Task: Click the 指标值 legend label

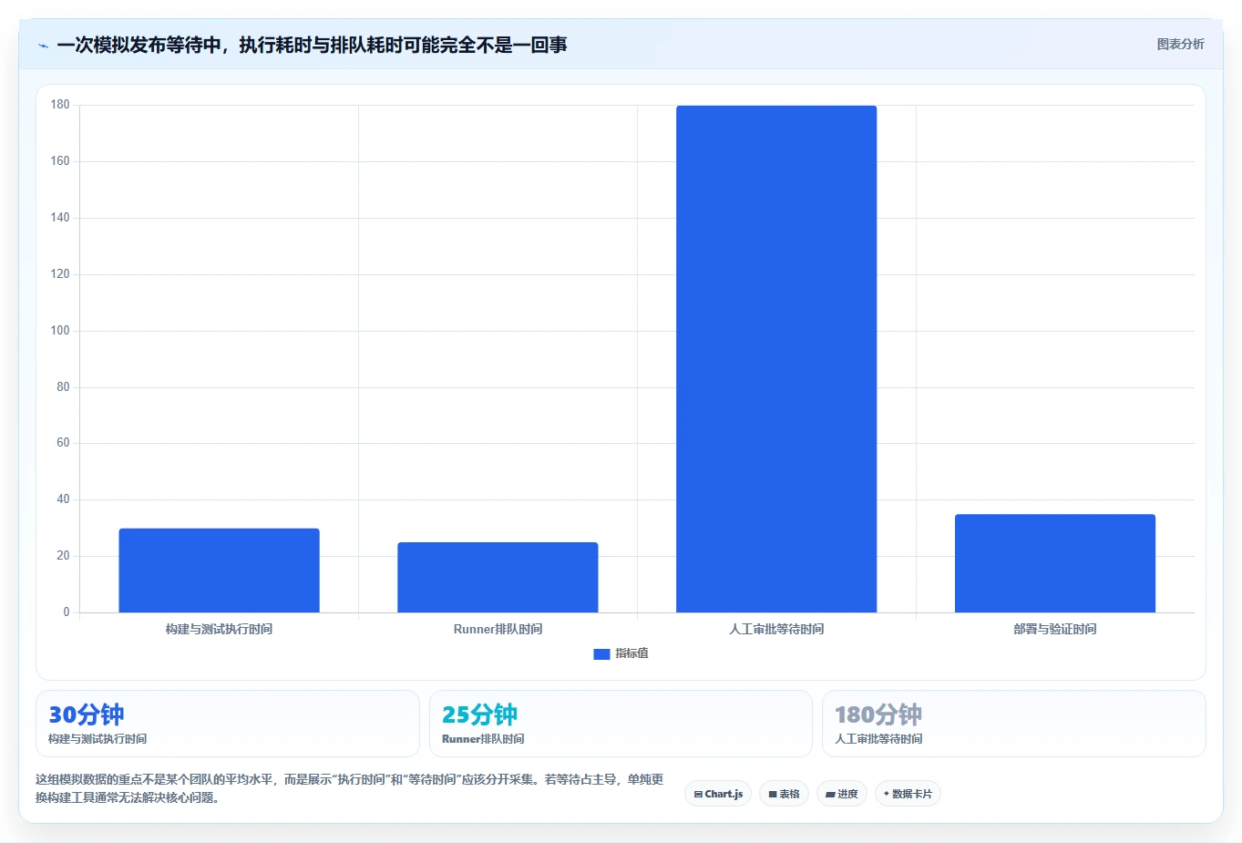Action: coord(631,653)
